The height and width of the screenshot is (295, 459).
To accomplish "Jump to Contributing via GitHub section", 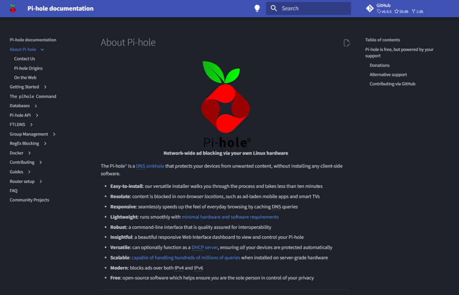I will pos(392,84).
